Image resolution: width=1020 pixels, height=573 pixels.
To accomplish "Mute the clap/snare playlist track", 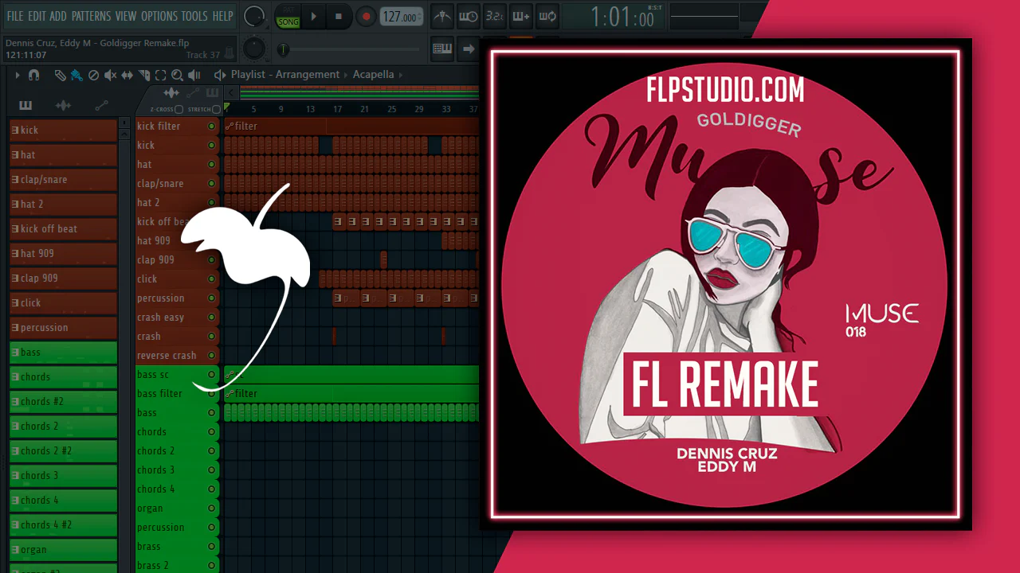I will tap(212, 183).
